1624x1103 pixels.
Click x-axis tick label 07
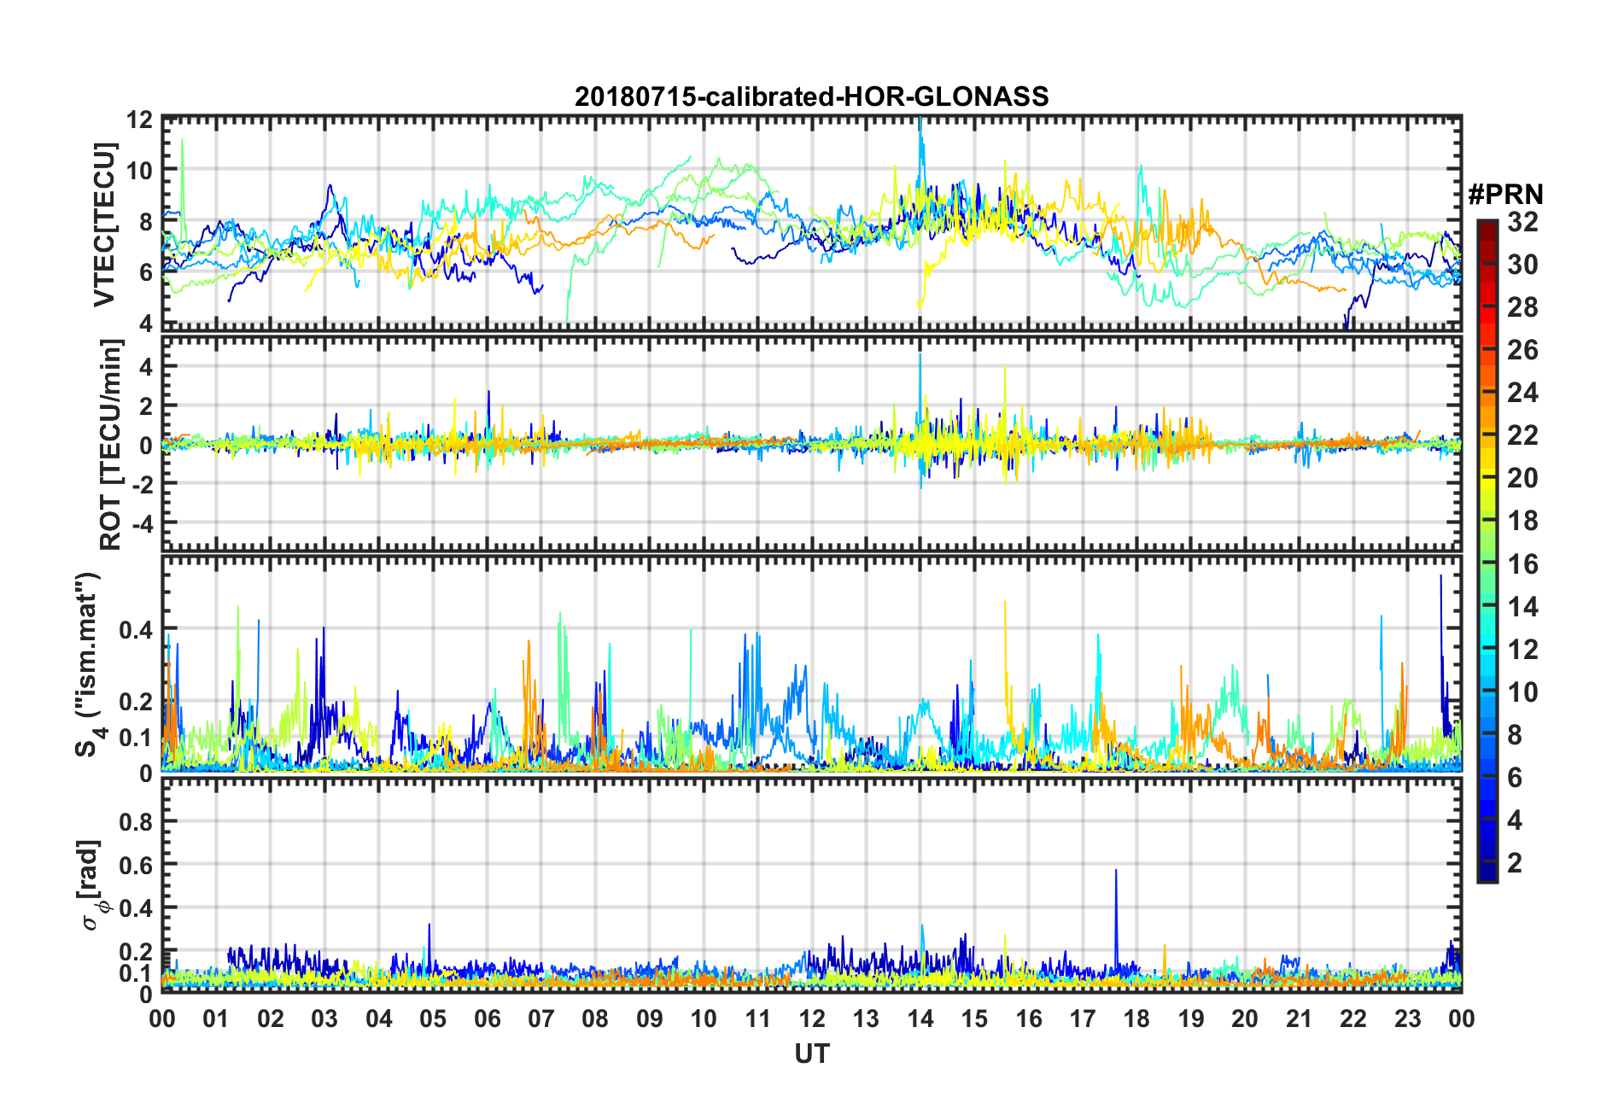pos(541,1018)
